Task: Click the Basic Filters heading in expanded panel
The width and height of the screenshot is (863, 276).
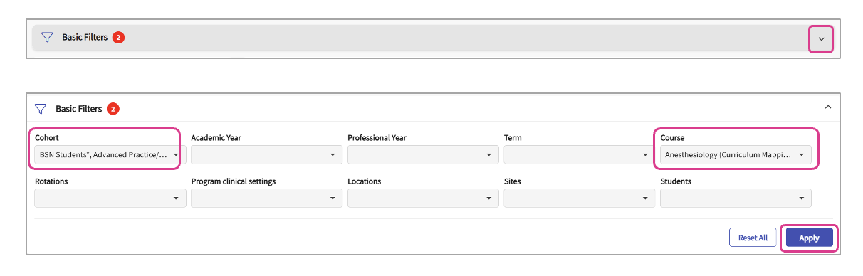Action: (78, 109)
